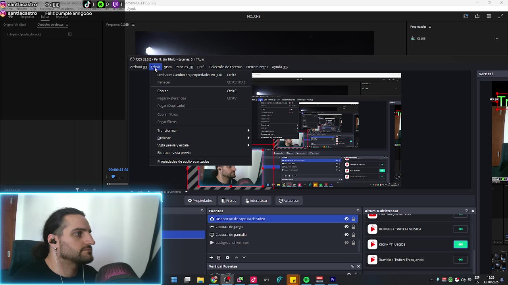Open the Ayuda menu in OBS
This screenshot has width=508, height=285.
click(x=279, y=67)
